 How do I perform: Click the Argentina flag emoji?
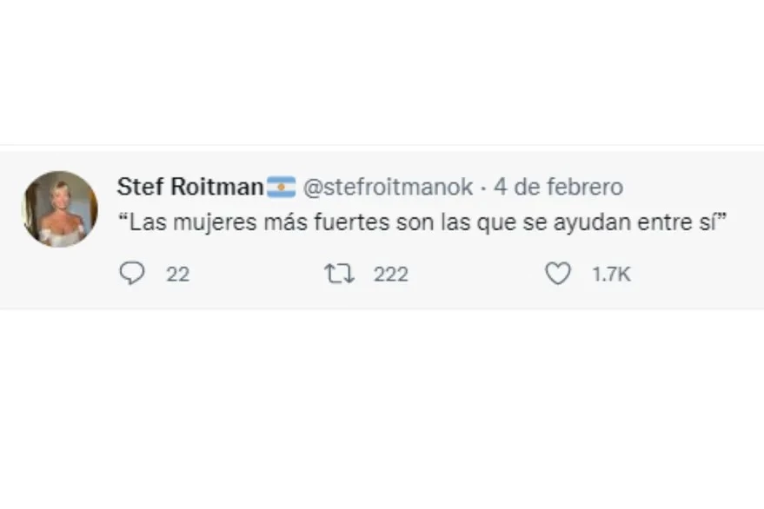[x=281, y=187]
